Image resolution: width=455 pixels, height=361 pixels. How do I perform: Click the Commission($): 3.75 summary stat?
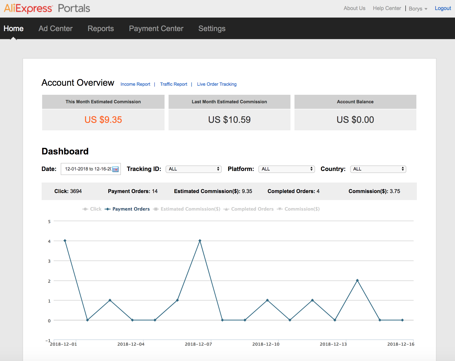coord(374,191)
